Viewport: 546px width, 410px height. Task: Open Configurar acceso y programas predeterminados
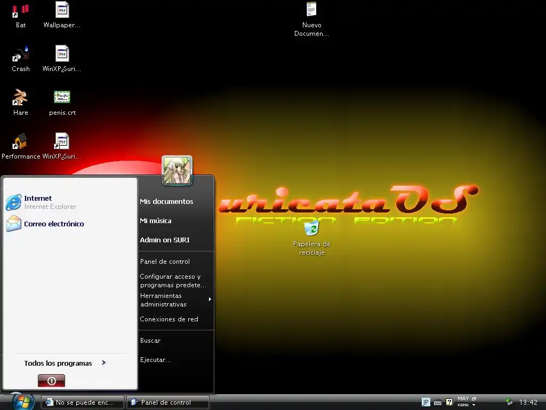click(173, 281)
